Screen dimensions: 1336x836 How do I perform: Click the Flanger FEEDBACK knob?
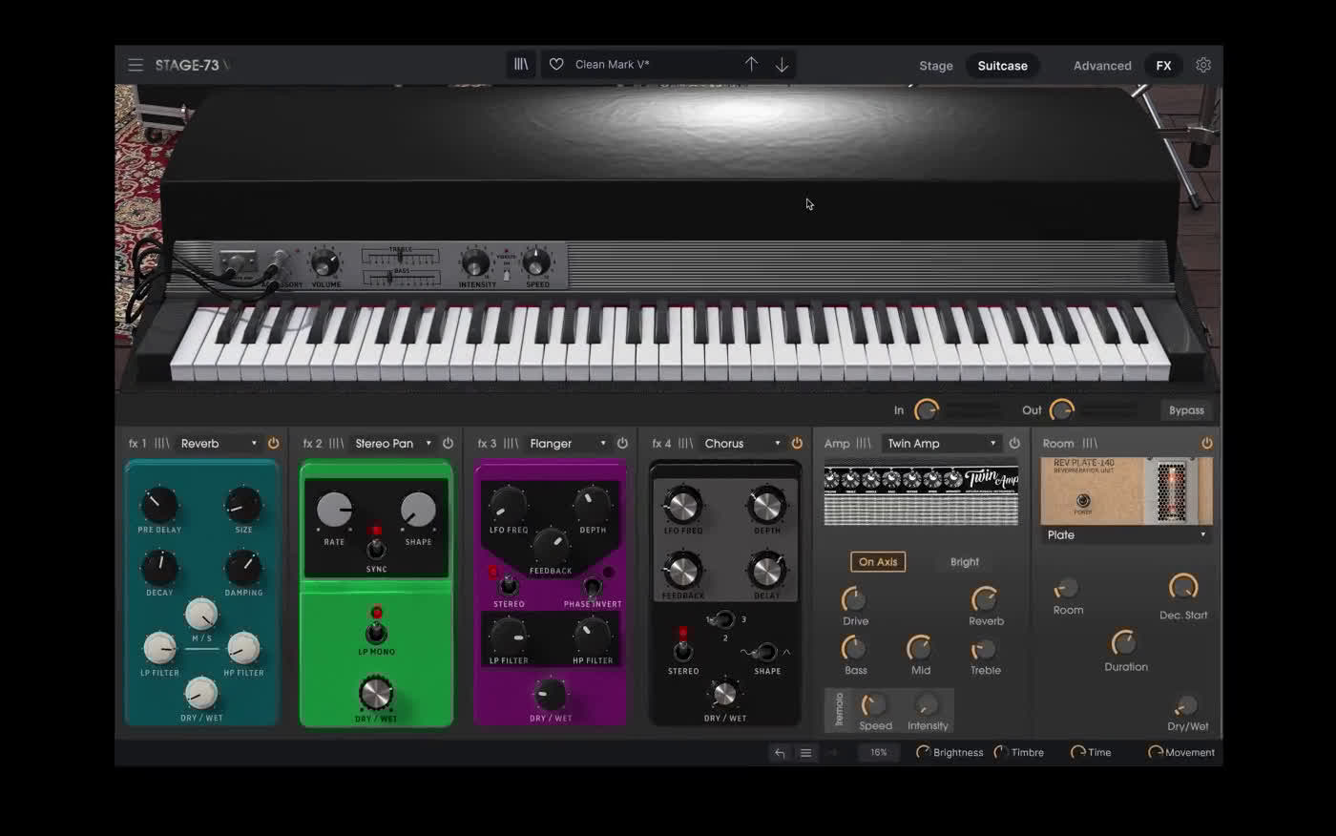tap(551, 545)
